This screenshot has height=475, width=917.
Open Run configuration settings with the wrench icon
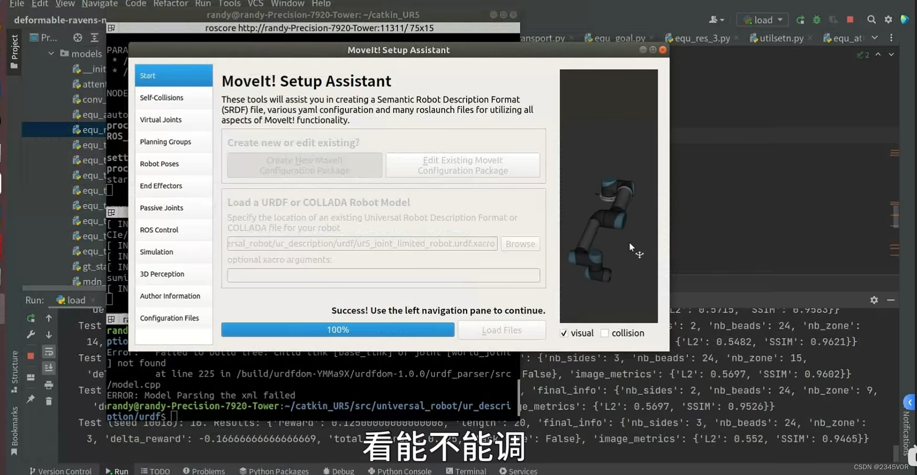(30, 335)
